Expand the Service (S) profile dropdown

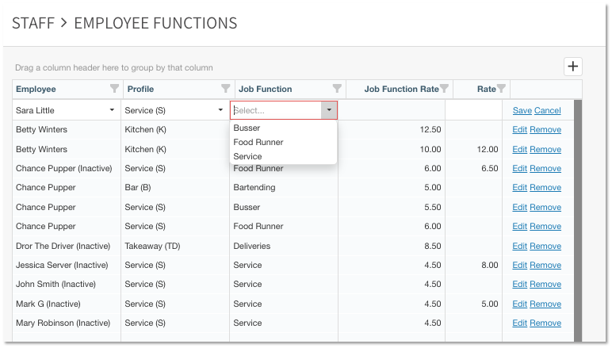point(220,110)
